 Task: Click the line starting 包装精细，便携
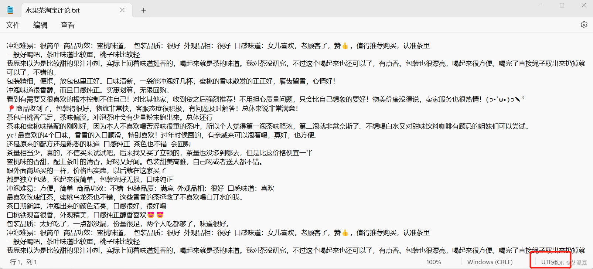[171, 81]
